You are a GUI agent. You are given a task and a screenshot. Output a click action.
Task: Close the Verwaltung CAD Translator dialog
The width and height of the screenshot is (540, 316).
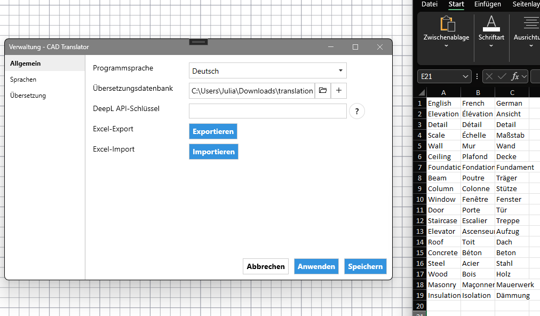(380, 47)
